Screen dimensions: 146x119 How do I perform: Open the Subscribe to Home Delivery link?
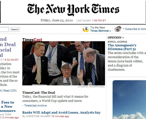tap(136, 29)
